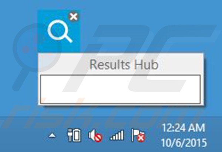Click empty taskbar area left of tray arrow
The image size is (222, 152).
pyautogui.click(x=23, y=135)
